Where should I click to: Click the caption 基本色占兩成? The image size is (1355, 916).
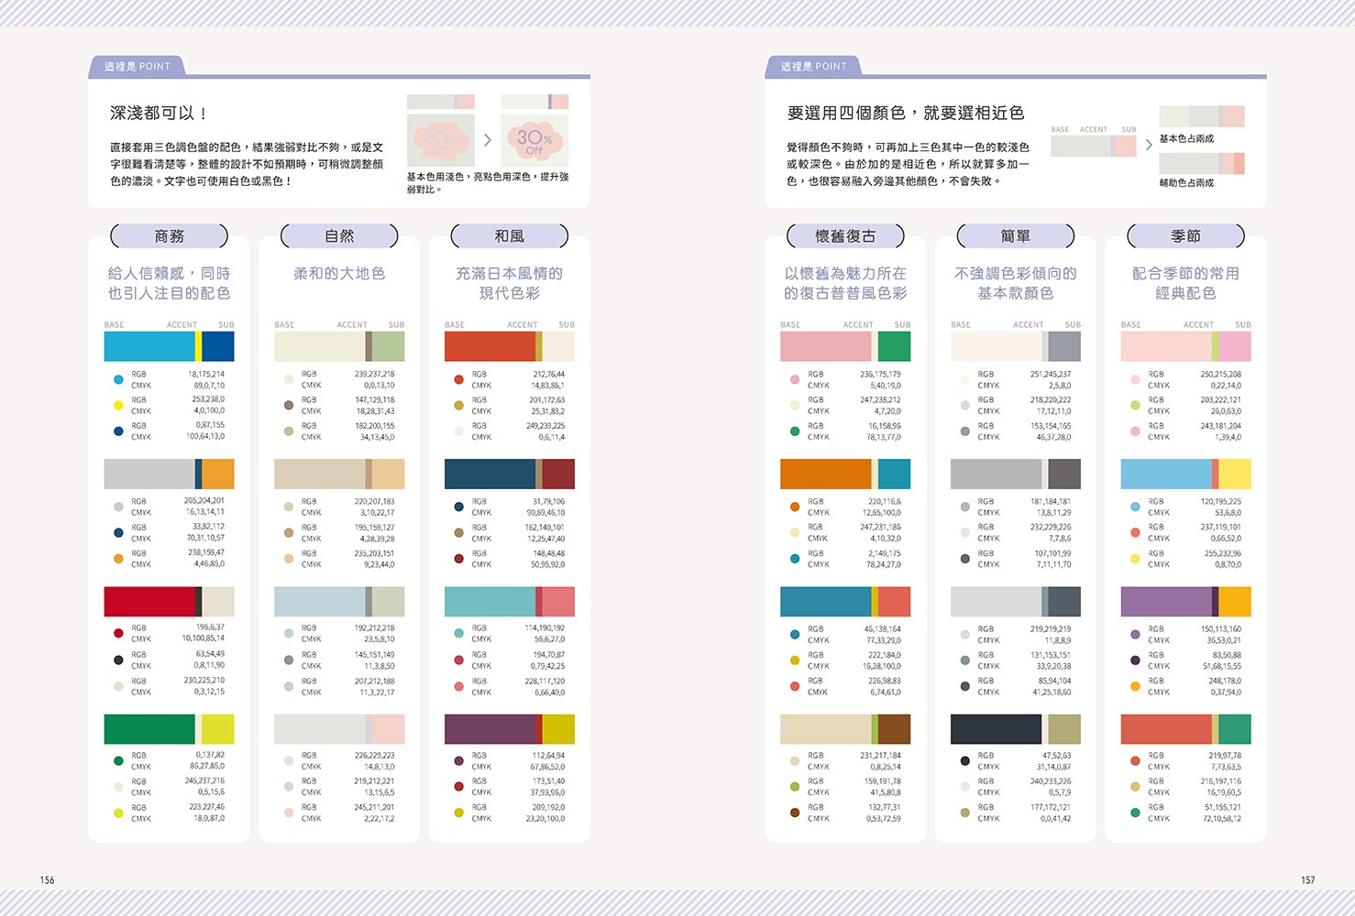[x=1186, y=138]
